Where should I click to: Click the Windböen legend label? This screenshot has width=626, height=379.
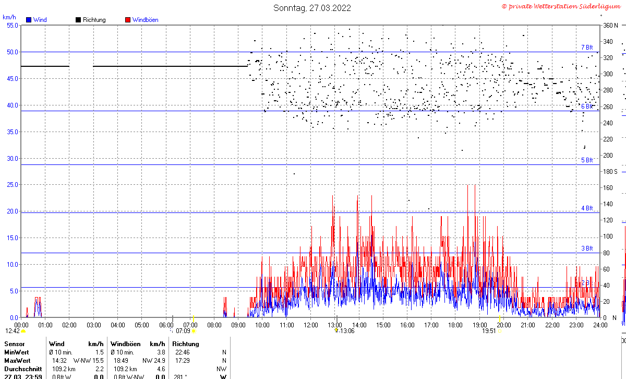[146, 20]
